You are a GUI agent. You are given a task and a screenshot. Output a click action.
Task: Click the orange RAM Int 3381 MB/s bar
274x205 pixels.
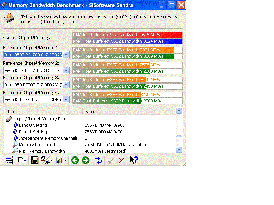click(x=127, y=50)
